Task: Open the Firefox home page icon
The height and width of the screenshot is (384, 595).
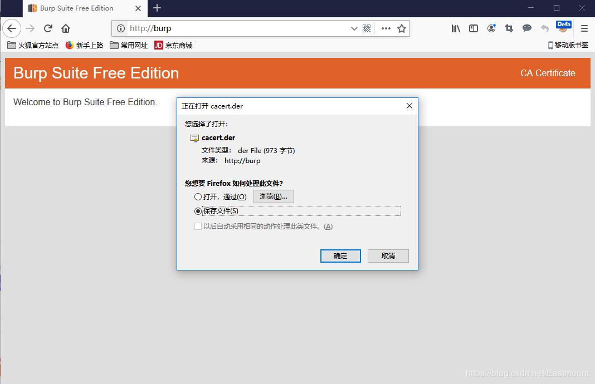Action: tap(66, 28)
